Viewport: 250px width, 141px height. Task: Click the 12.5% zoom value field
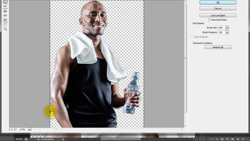tap(23, 129)
